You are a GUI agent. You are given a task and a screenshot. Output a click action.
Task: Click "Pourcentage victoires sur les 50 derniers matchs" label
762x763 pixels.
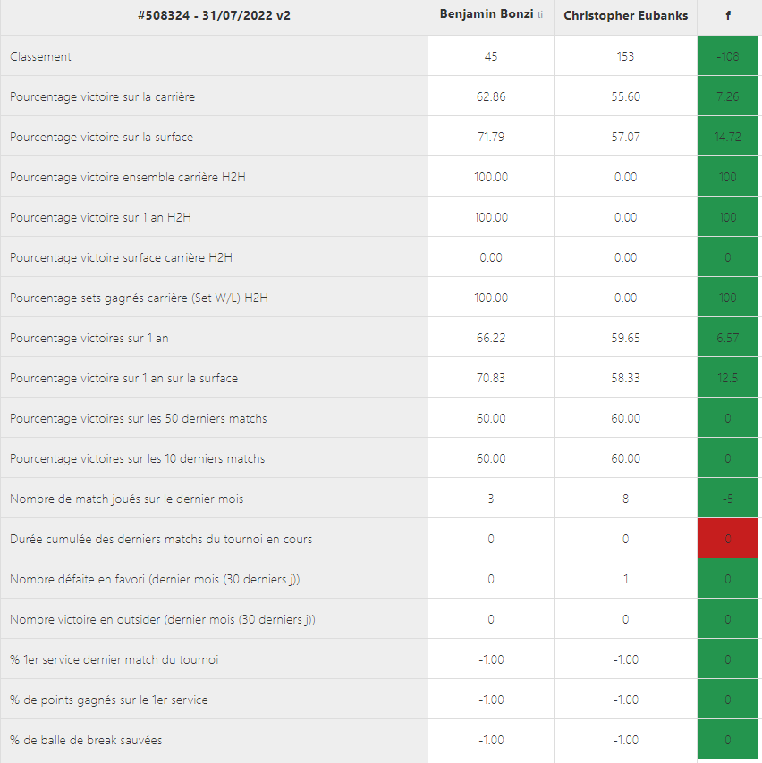coord(139,418)
